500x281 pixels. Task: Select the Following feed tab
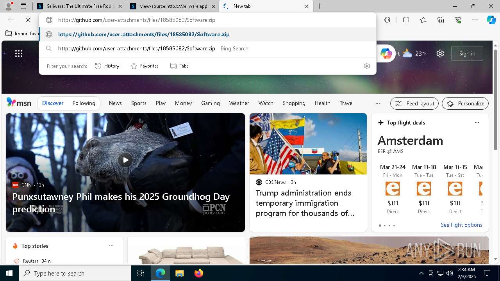point(84,103)
